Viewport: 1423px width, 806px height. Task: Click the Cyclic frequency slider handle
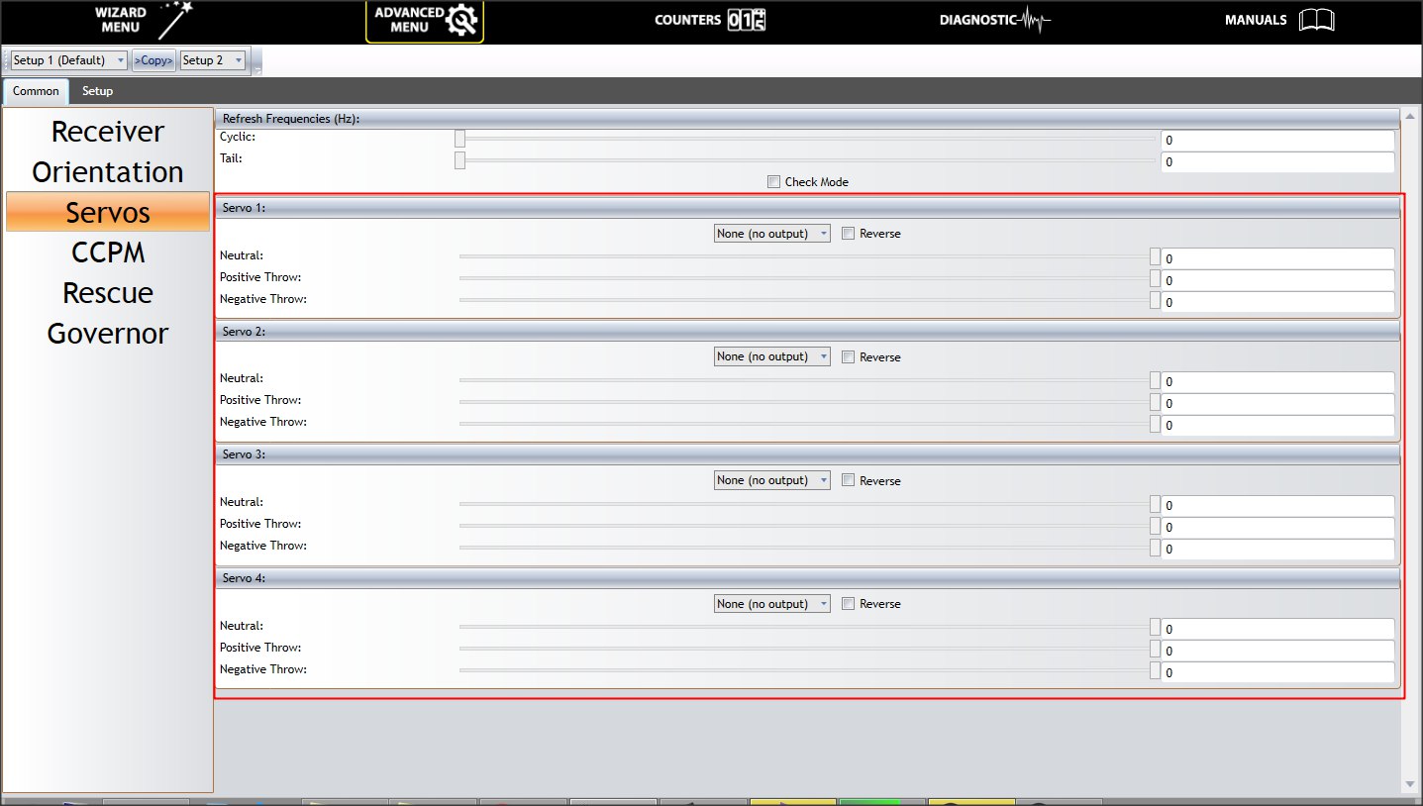459,139
